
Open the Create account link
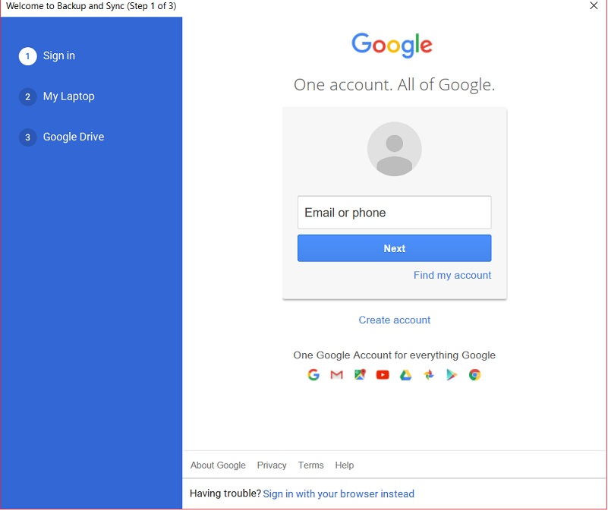click(395, 320)
